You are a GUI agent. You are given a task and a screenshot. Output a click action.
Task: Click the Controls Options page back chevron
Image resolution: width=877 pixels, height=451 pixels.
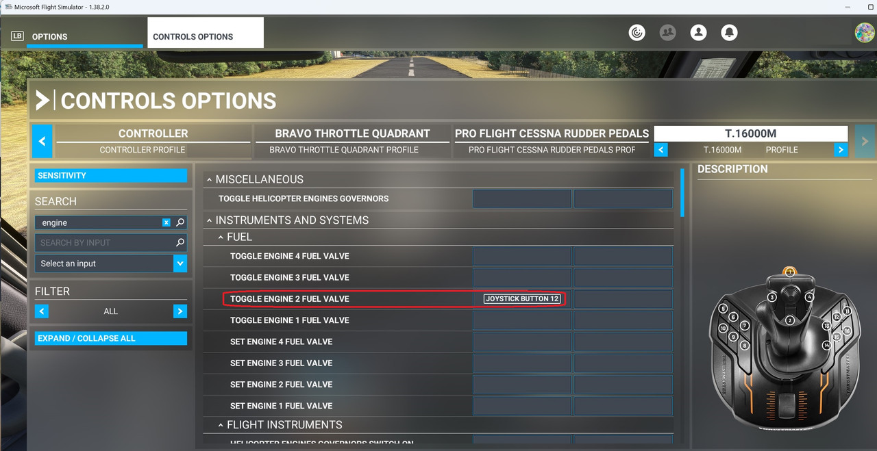[x=42, y=101]
